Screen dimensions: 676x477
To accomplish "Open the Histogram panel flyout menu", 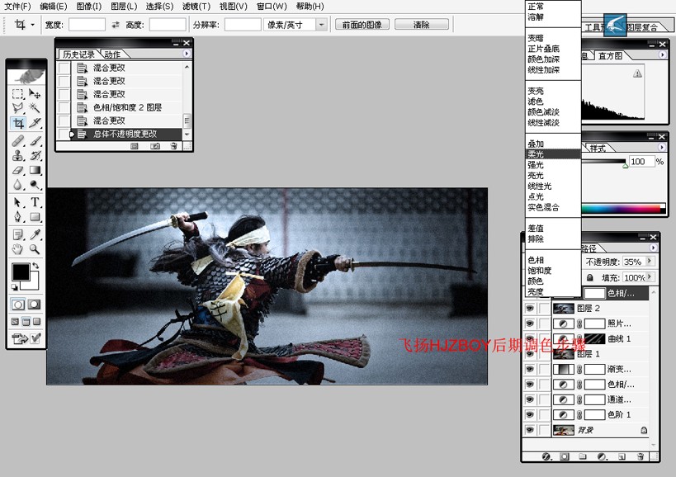I will 662,54.
